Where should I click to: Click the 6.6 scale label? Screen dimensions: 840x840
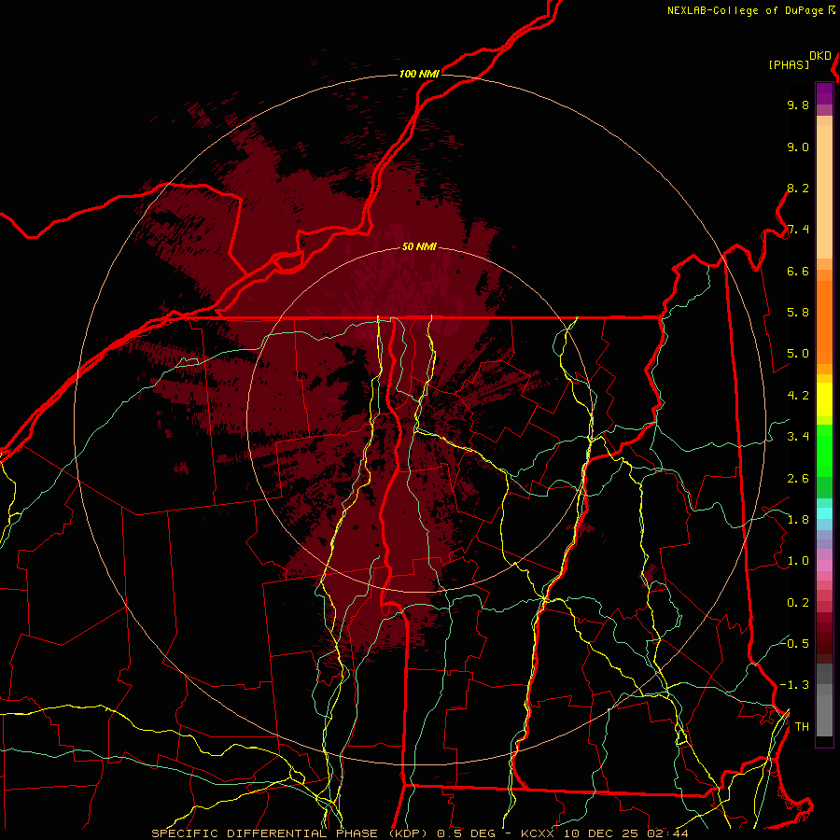pos(798,272)
